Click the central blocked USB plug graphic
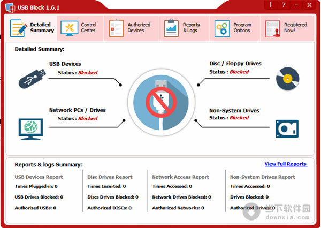 pos(161,102)
